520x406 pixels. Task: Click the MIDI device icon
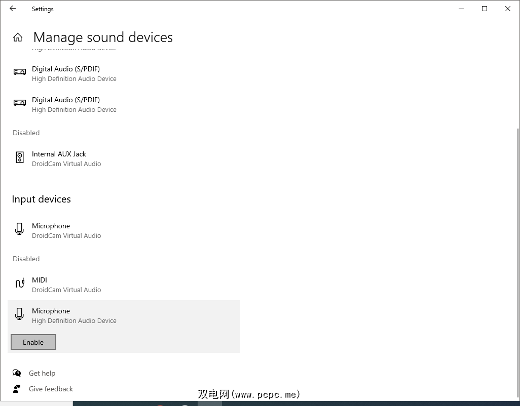coord(20,284)
